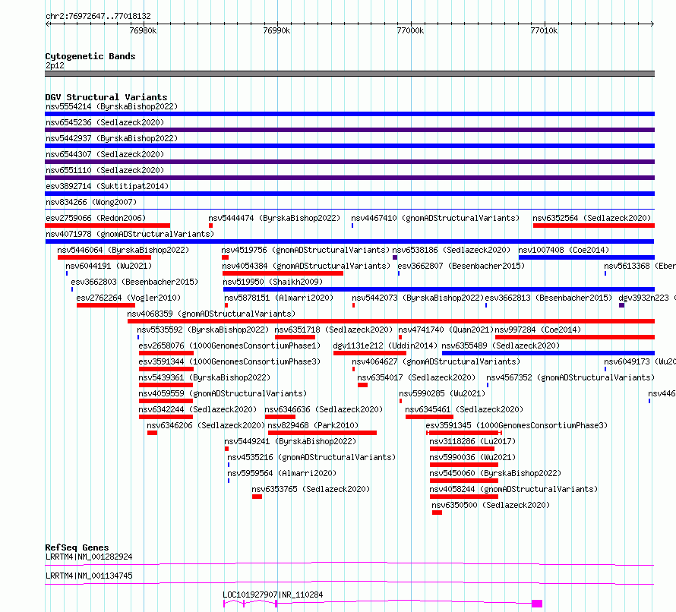Image resolution: width=676 pixels, height=612 pixels.
Task: Click nsv829468 (Park2010) label
Action: (313, 425)
